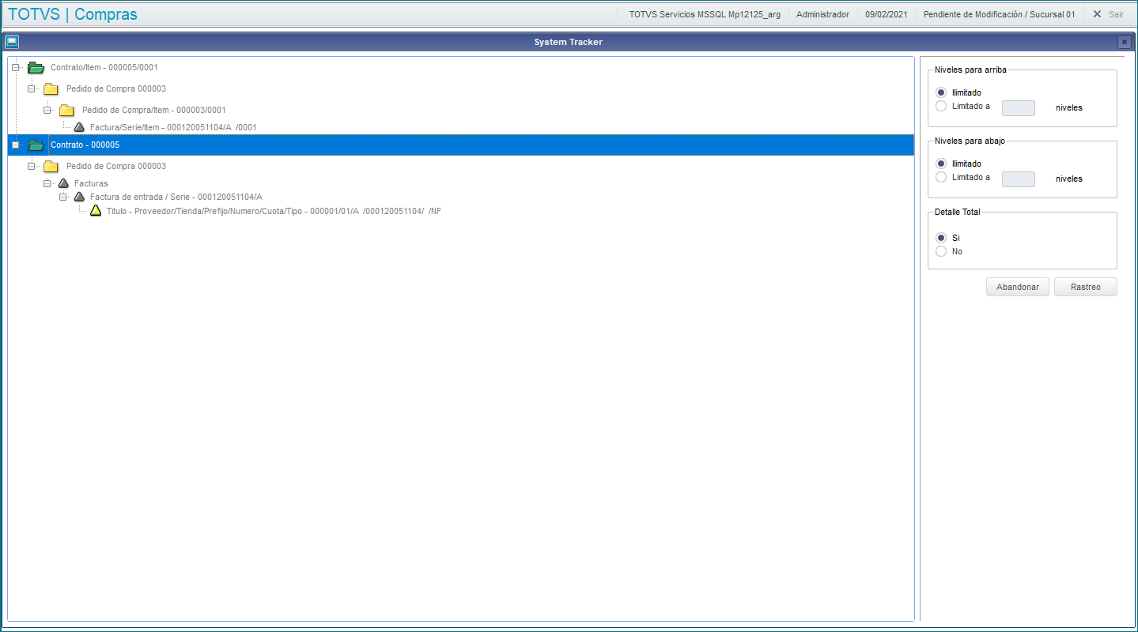The height and width of the screenshot is (632, 1138).
Task: Collapse Pedido de Compra 000003 under Contrato 000005
Action: pos(32,166)
